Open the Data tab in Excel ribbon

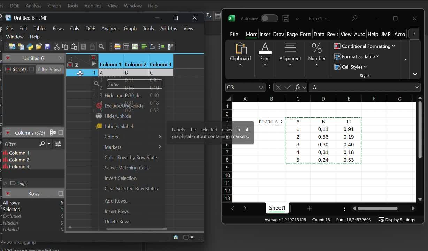pyautogui.click(x=319, y=34)
